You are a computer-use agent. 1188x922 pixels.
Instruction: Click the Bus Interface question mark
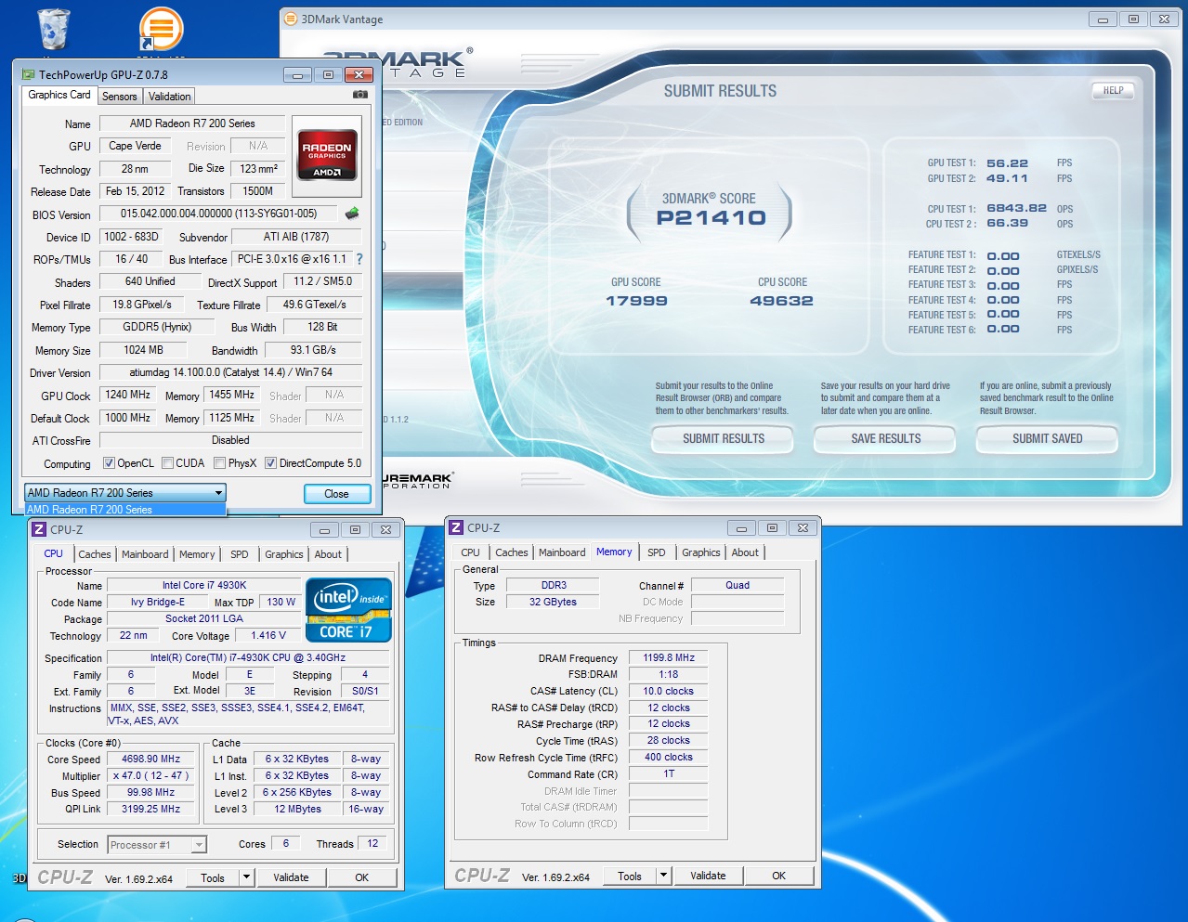click(359, 259)
